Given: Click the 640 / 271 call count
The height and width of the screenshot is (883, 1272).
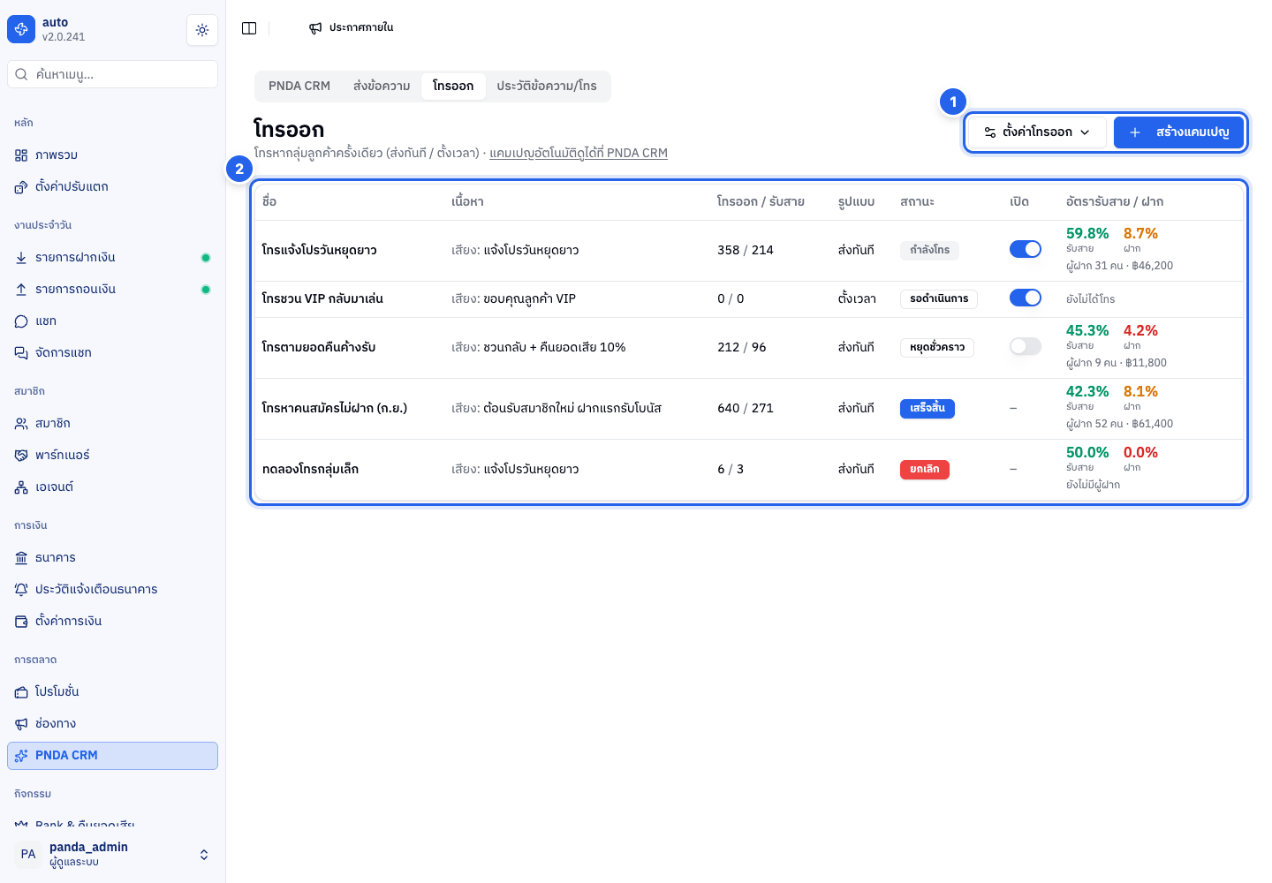Looking at the screenshot, I should (746, 409).
